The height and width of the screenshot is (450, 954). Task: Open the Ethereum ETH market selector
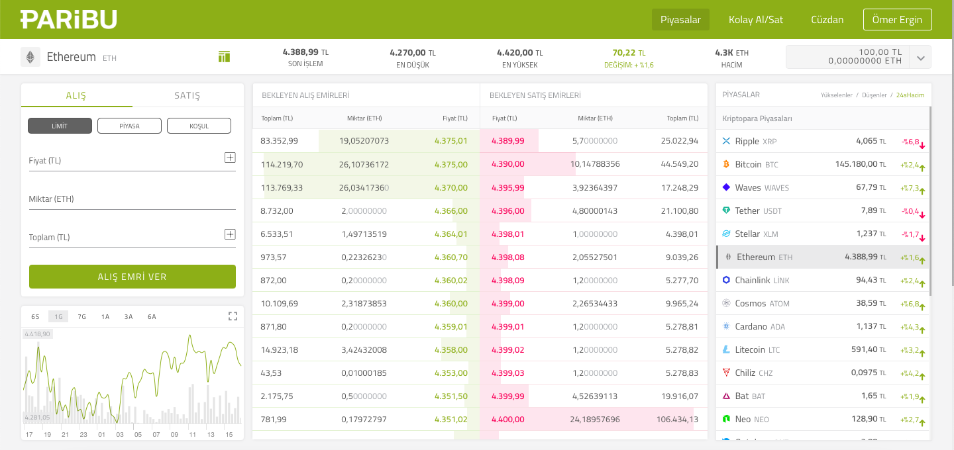point(81,57)
